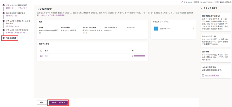This screenshot has height=107, width=232.
Task: Click the checkmark icon for ドキュメントの種類を選択
Action: [x=3, y=5]
